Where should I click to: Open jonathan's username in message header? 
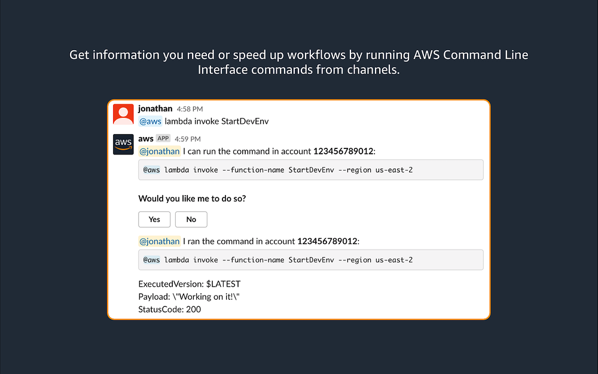pyautogui.click(x=155, y=109)
